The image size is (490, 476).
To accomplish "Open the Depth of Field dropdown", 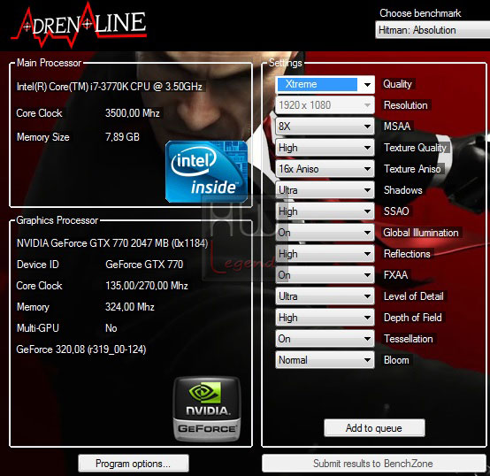I will tap(325, 318).
